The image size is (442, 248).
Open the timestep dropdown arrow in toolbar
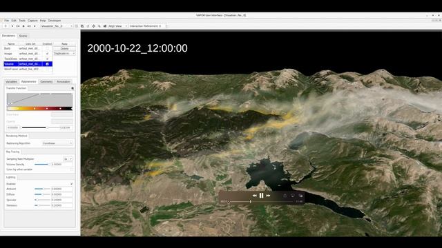coord(12,26)
